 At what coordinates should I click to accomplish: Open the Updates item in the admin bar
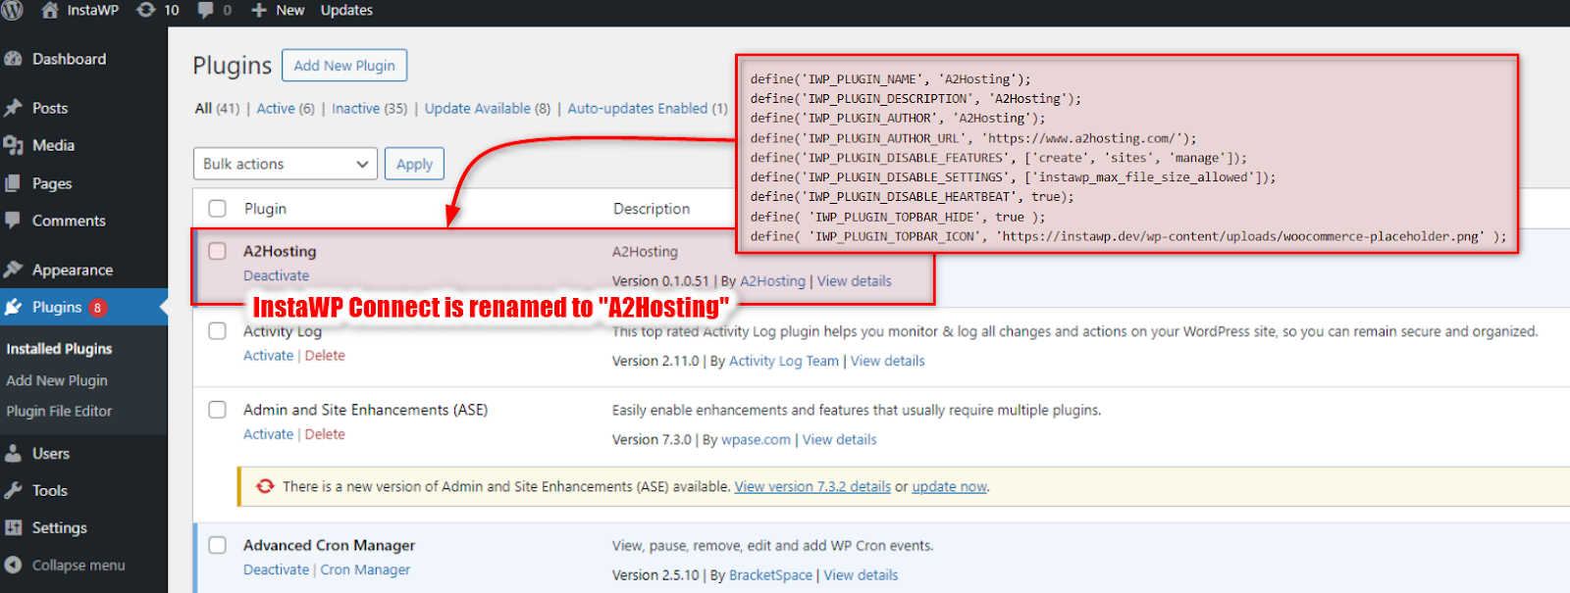(346, 10)
